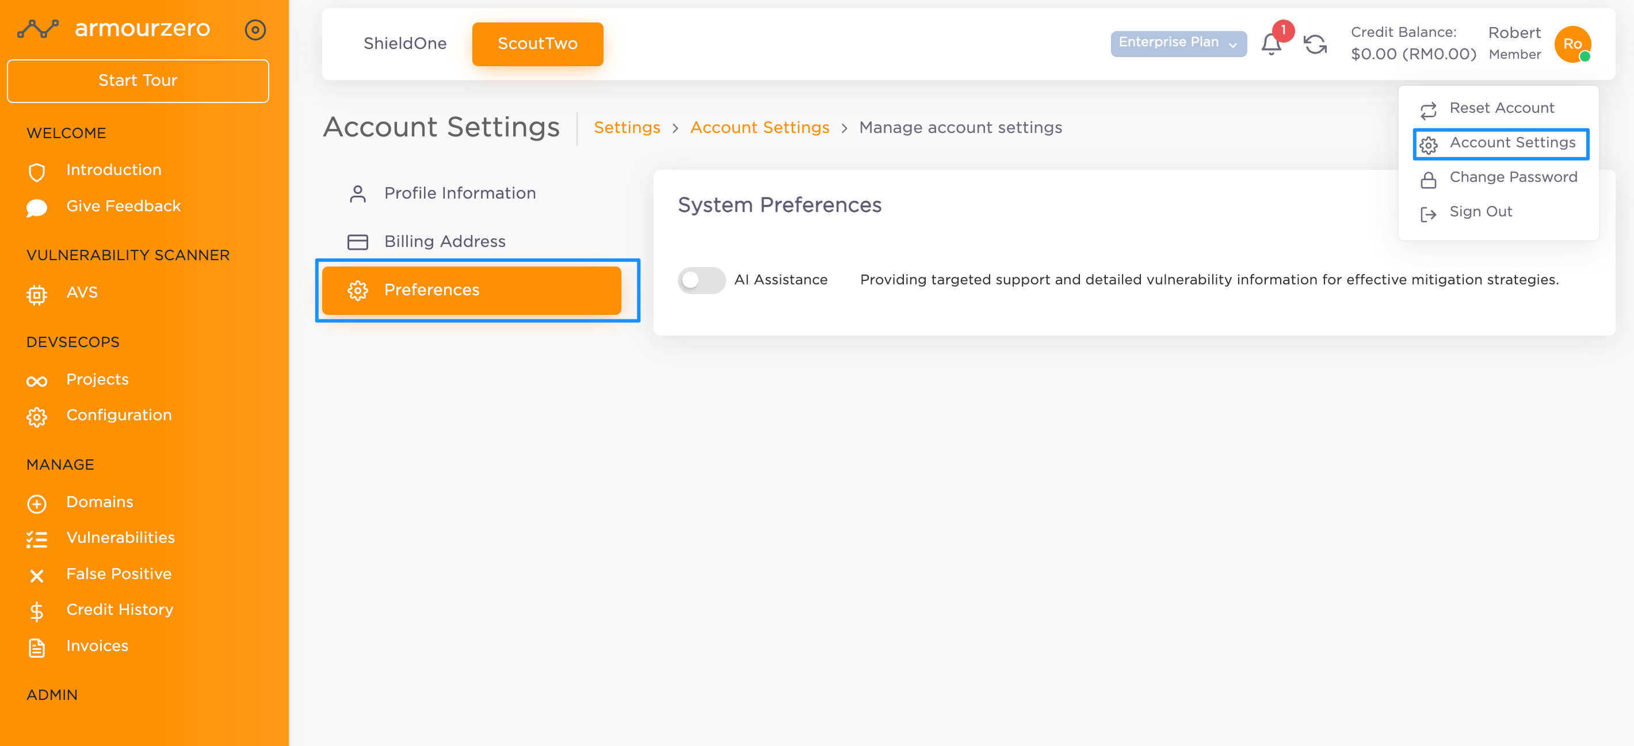Viewport: 1634px width, 746px height.
Task: Click the Preferences gear icon
Action: pos(358,291)
